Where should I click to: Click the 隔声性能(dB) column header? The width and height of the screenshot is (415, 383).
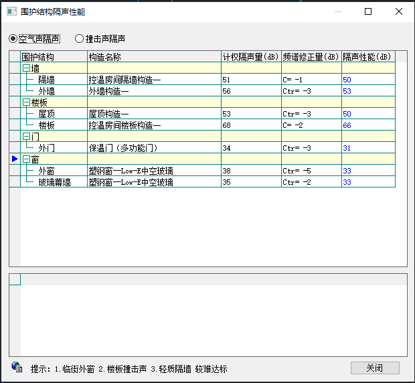coord(367,57)
